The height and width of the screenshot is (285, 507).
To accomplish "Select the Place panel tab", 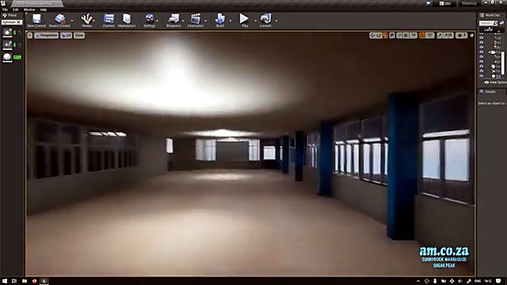I will 10,15.
